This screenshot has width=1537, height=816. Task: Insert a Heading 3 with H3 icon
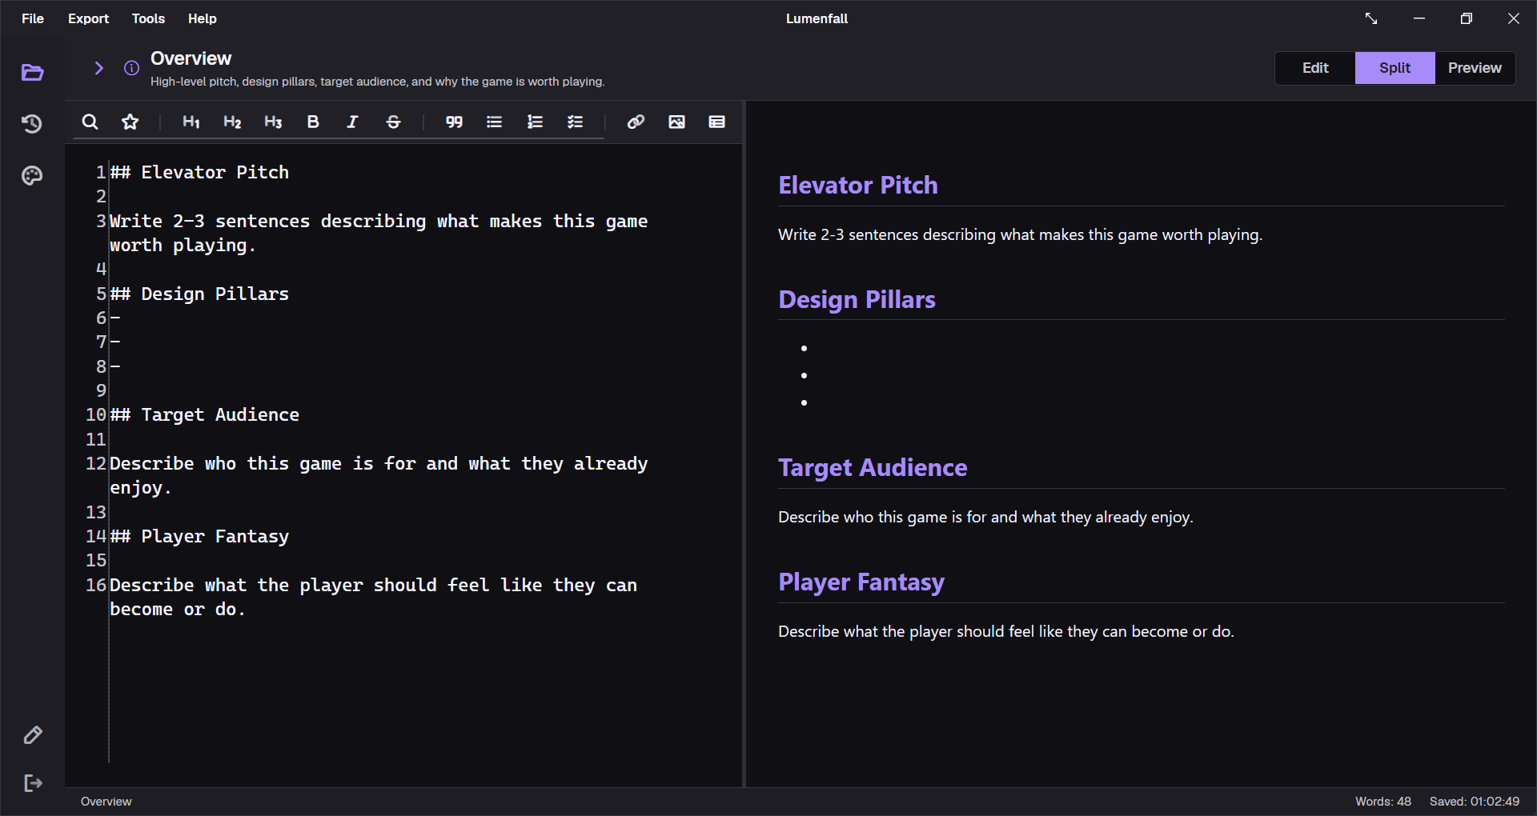pos(273,122)
